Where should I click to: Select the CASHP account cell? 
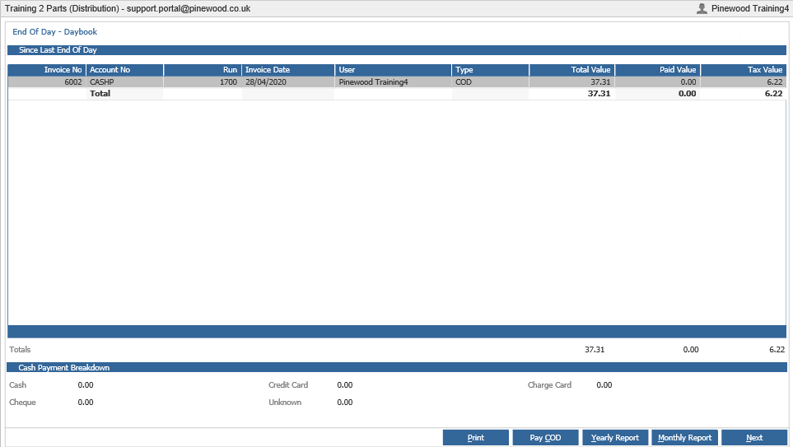point(125,82)
